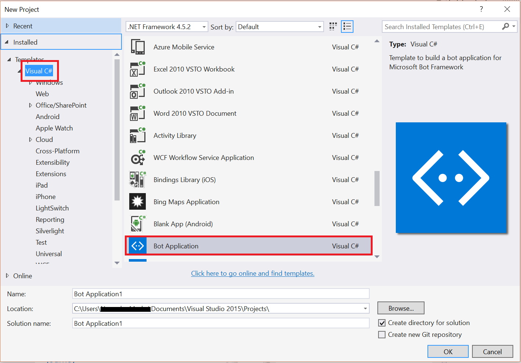Select the Cross-Platform template category

57,151
